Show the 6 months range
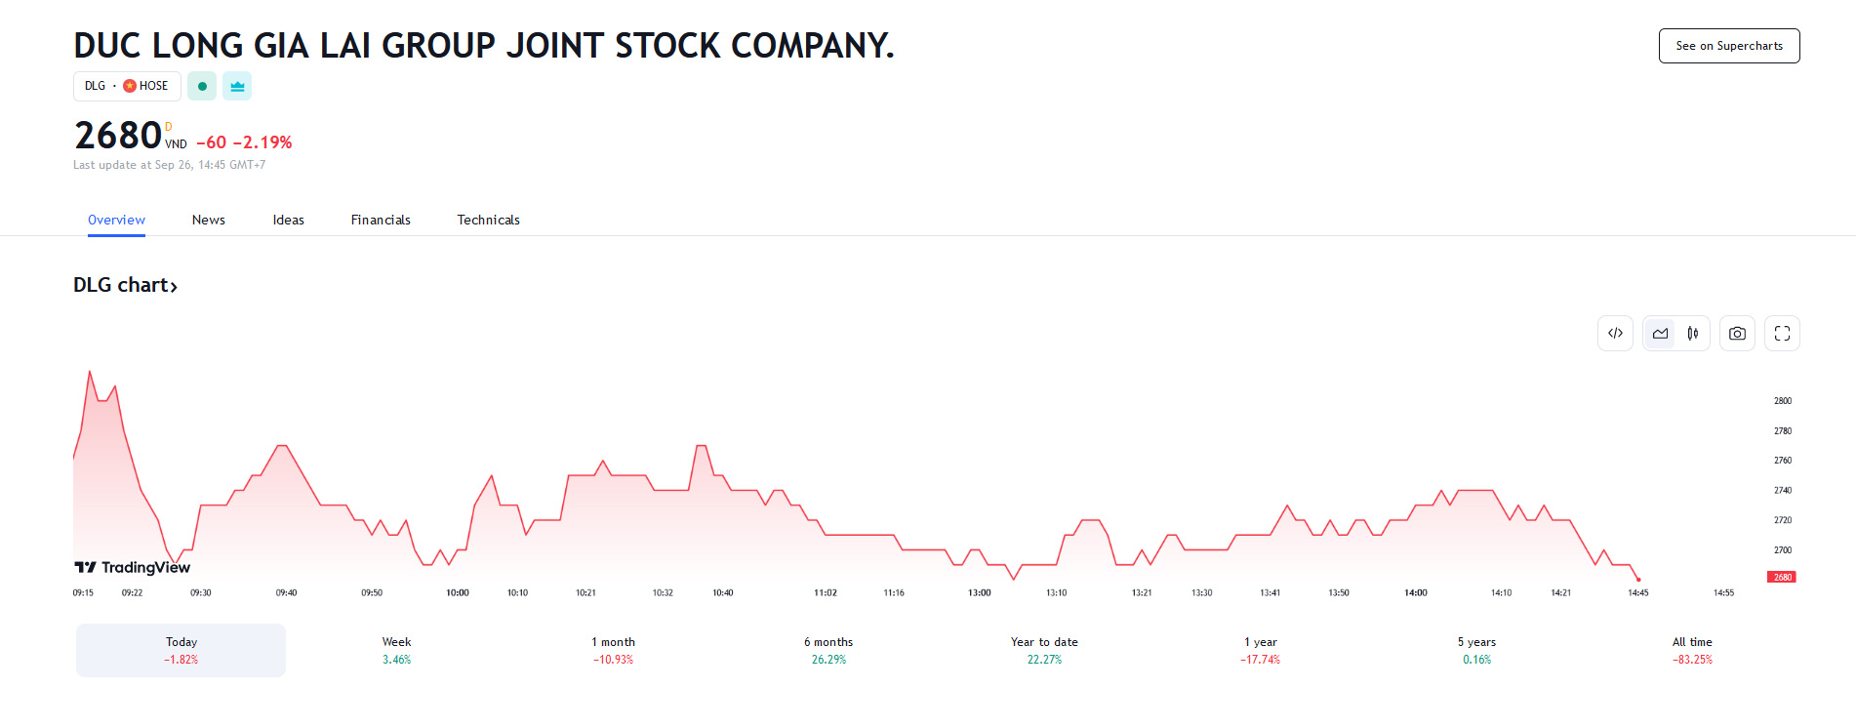The image size is (1856, 728). [x=828, y=650]
